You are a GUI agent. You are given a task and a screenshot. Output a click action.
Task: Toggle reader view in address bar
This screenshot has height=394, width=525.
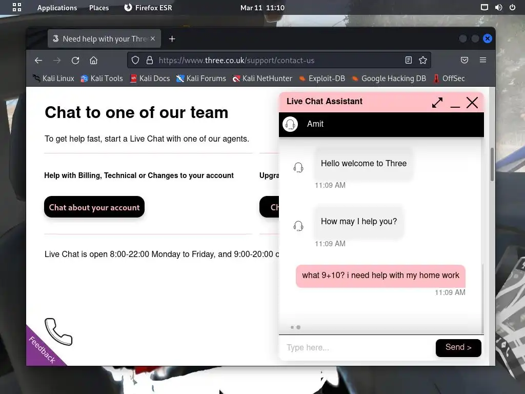[409, 61]
